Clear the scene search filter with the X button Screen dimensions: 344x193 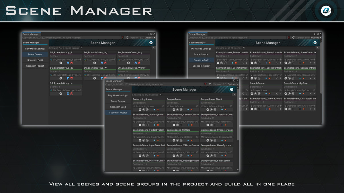click(x=234, y=94)
